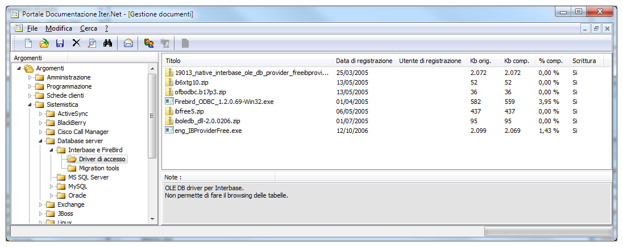Open users management icon with two people
This screenshot has width=623, height=247.
(149, 43)
